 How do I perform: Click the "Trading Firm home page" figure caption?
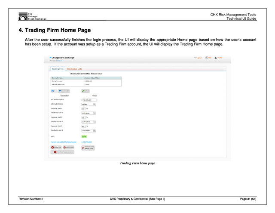click(x=137, y=163)
